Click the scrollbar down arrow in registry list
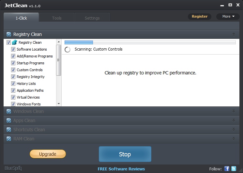 coord(59,104)
